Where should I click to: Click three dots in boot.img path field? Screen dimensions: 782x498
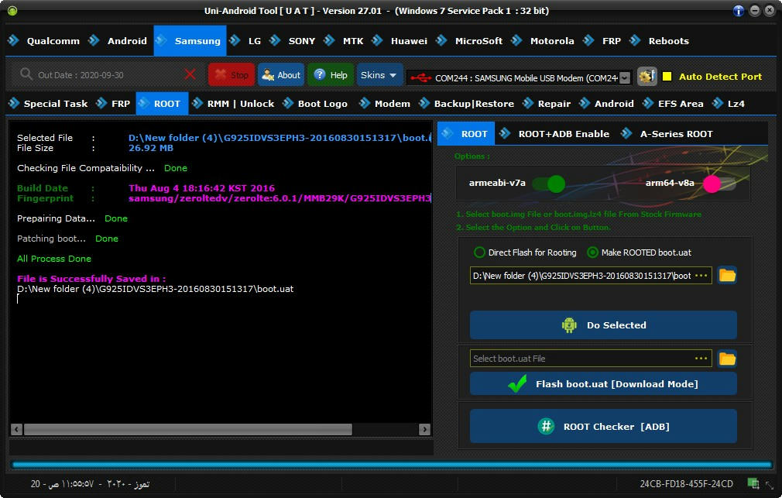[x=701, y=276]
